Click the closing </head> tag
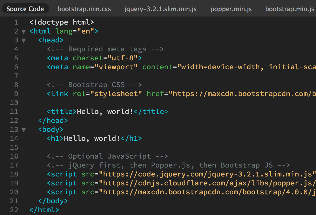Screen dimensions: 316x215 coord(53,121)
